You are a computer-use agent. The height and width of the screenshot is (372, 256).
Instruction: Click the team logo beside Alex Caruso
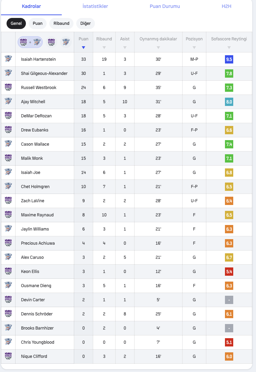8,257
